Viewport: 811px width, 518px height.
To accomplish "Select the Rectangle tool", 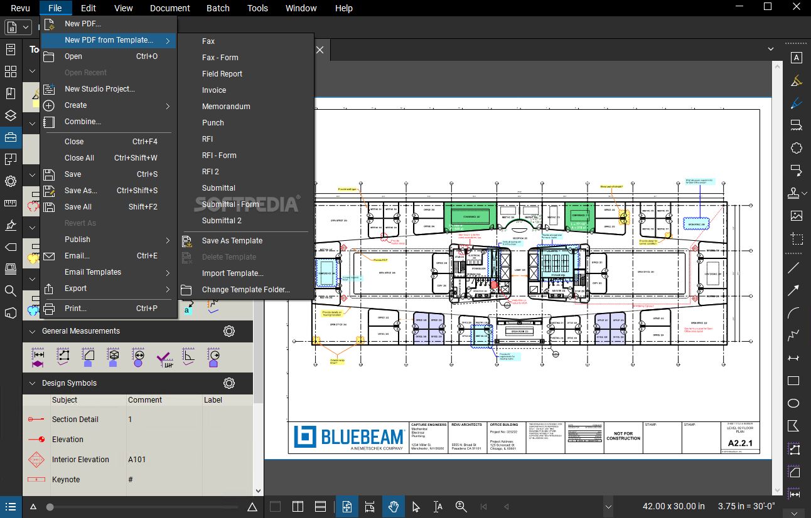I will pos(794,381).
